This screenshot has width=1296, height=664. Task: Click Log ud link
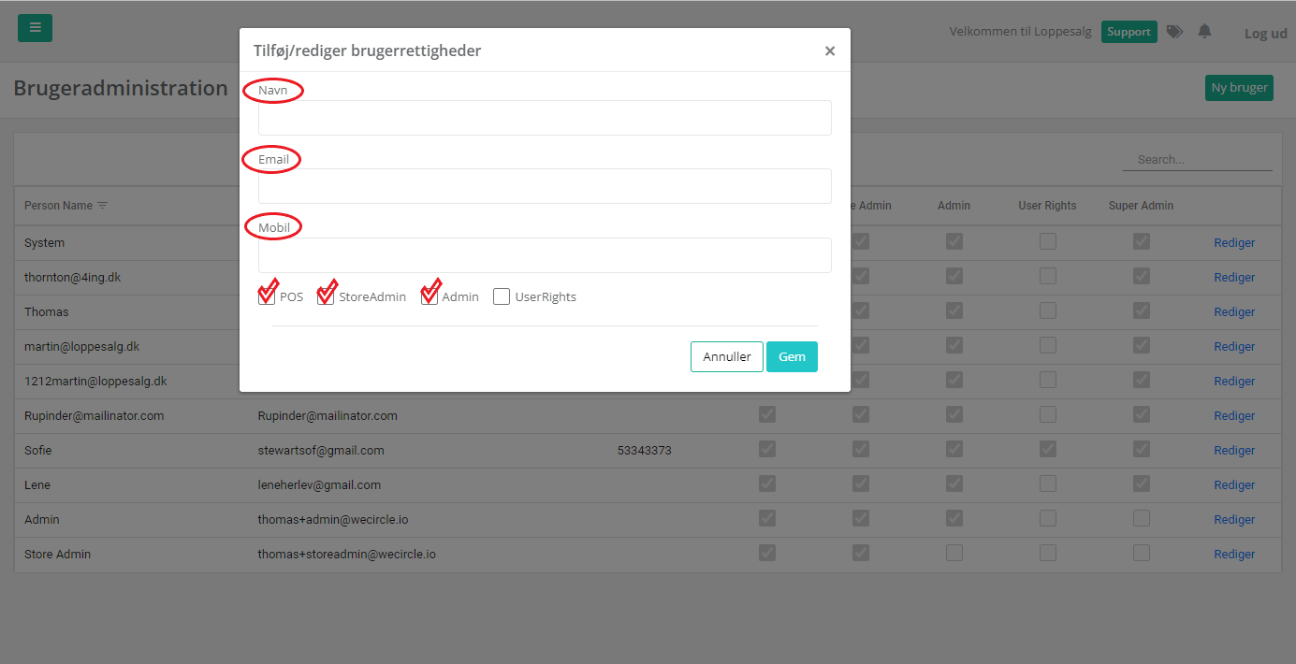pyautogui.click(x=1265, y=34)
